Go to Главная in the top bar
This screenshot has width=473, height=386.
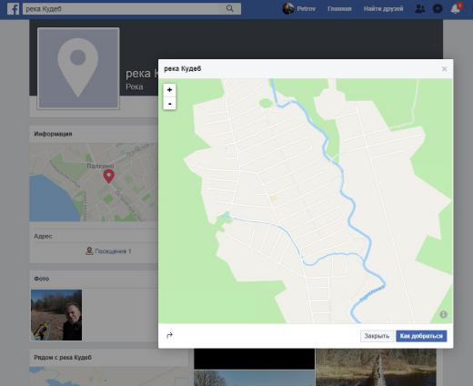(x=339, y=9)
